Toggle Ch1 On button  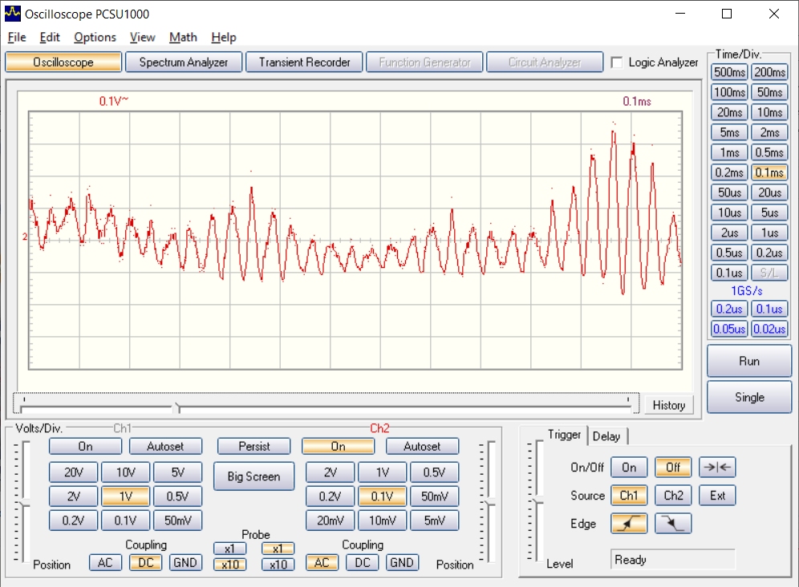85,447
